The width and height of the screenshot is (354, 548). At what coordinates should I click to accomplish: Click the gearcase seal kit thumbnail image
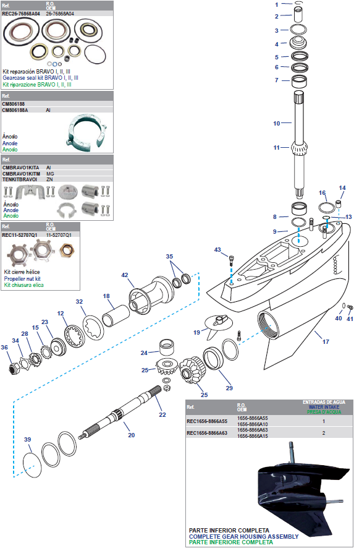(x=54, y=41)
